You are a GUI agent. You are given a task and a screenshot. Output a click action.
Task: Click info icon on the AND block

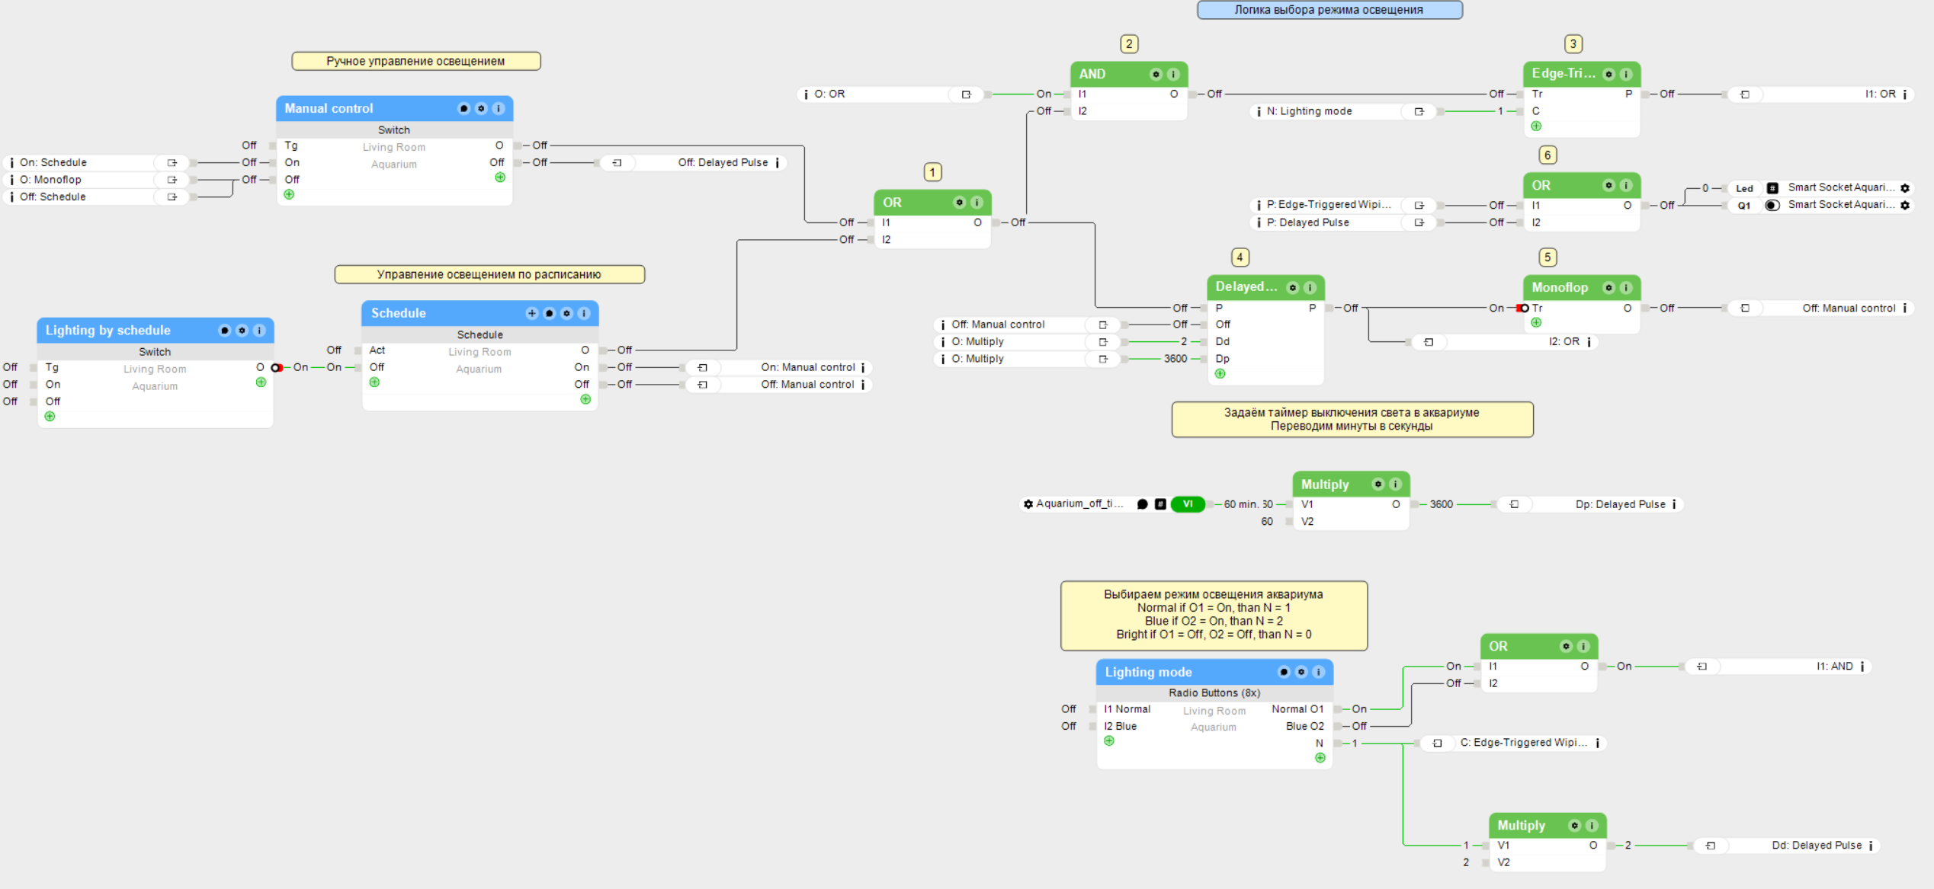pyautogui.click(x=1173, y=74)
